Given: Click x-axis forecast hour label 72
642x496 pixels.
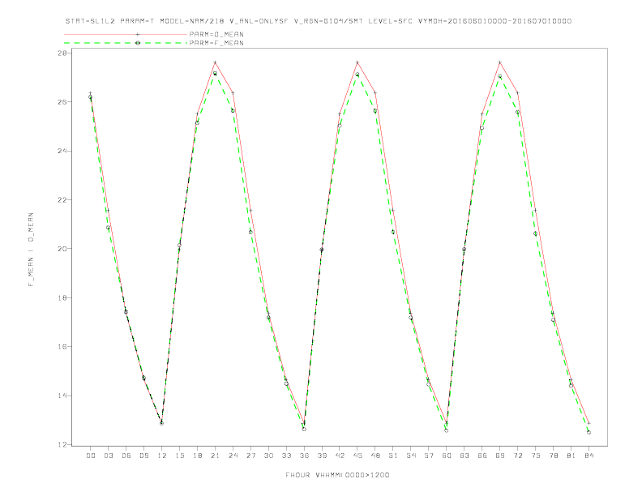Looking at the screenshot, I should click(517, 455).
